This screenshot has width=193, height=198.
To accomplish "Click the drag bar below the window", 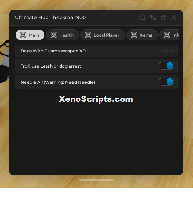I will click(x=96, y=180).
